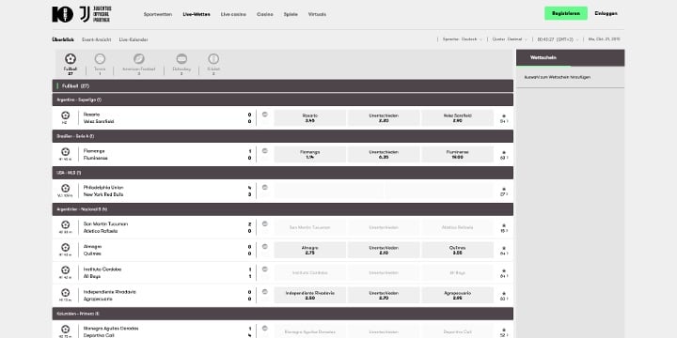Favorite the Almagro vs Quilmes match
The width and height of the screenshot is (677, 338).
pyautogui.click(x=503, y=248)
